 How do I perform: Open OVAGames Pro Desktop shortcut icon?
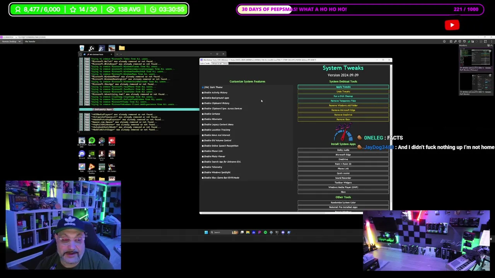point(92,169)
